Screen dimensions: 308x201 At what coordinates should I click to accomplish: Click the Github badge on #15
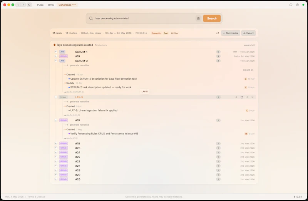coord(64,120)
